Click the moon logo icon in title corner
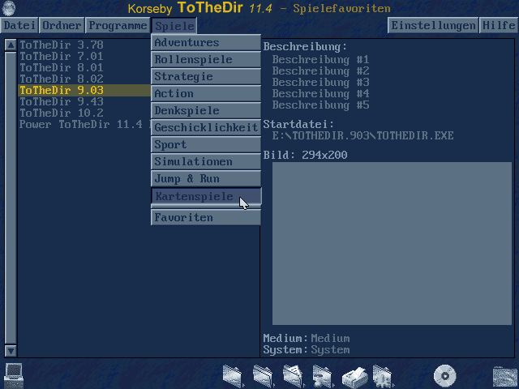This screenshot has width=519, height=389. tap(9, 8)
